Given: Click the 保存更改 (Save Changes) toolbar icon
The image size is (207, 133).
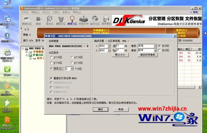Looking at the screenshot, I should [106, 20].
